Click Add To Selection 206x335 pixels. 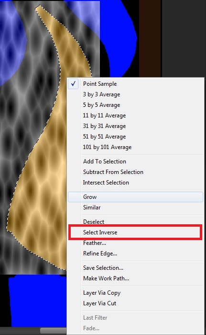click(x=135, y=162)
